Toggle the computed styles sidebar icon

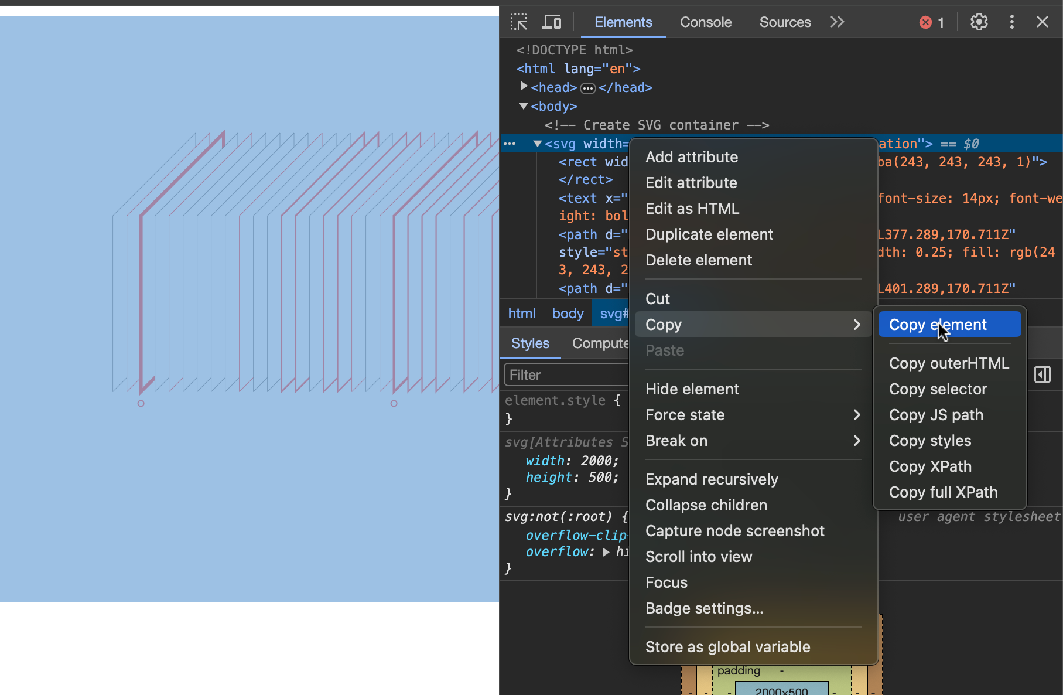point(1043,374)
